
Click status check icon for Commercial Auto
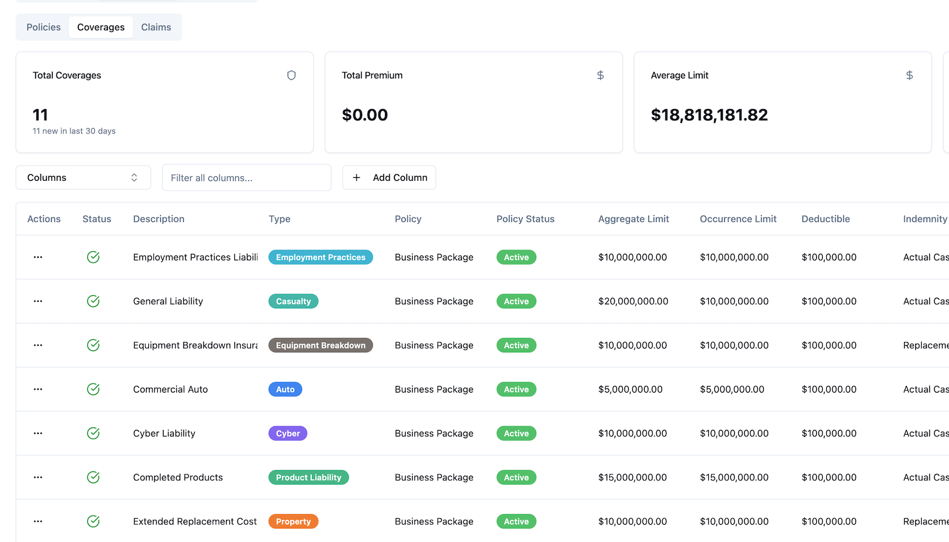93,390
